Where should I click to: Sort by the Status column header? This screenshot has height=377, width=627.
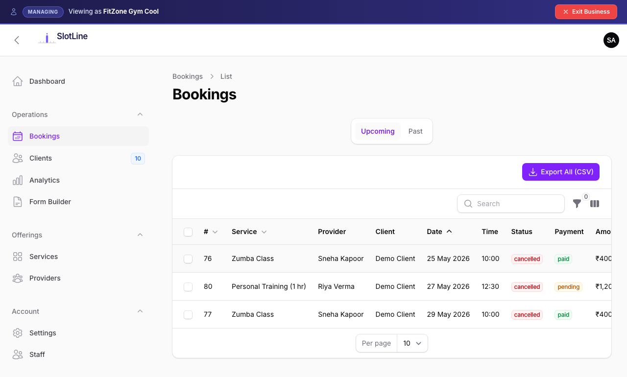tap(522, 232)
